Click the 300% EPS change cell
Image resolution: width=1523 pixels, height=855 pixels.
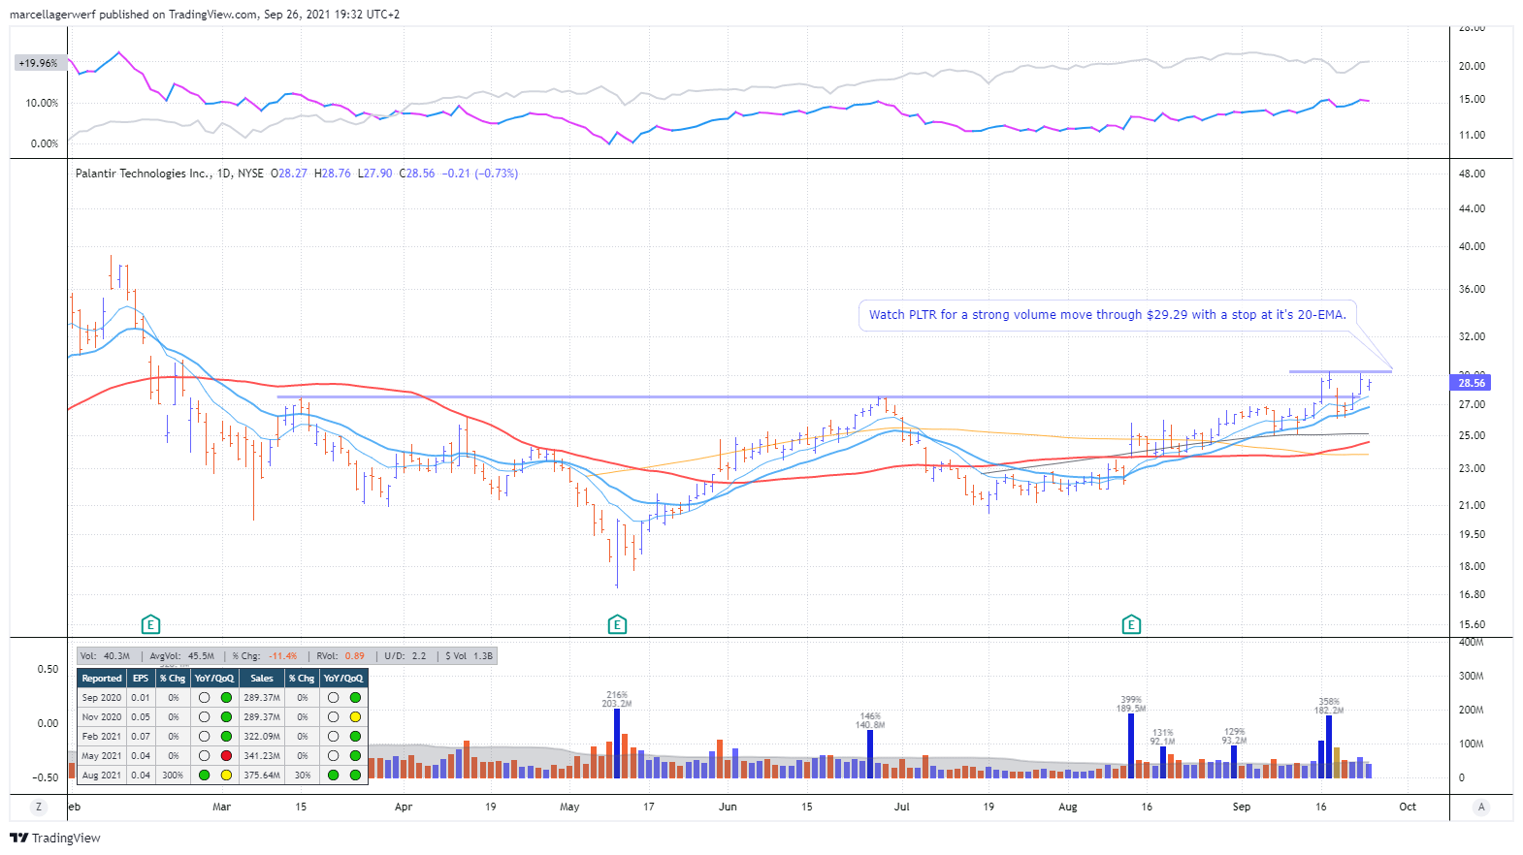pos(173,776)
